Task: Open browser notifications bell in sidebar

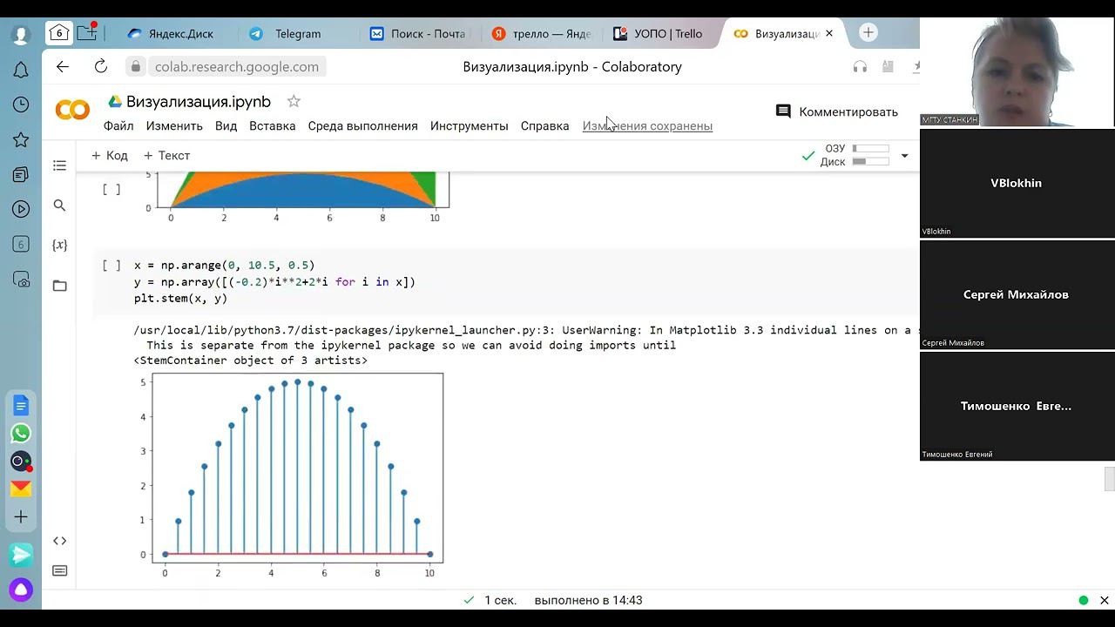Action: [21, 70]
